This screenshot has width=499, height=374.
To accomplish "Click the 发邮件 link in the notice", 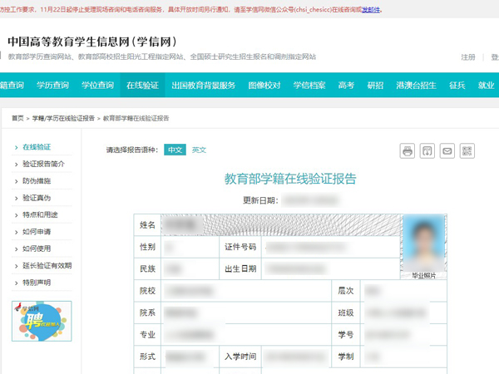I will [372, 9].
